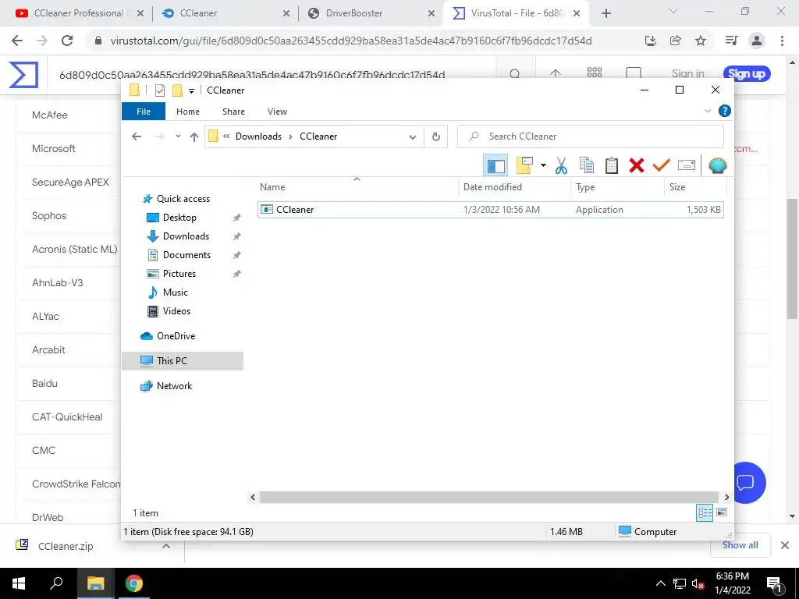Viewport: 799px width, 599px height.
Task: Open File Explorer from taskbar
Action: pyautogui.click(x=95, y=583)
